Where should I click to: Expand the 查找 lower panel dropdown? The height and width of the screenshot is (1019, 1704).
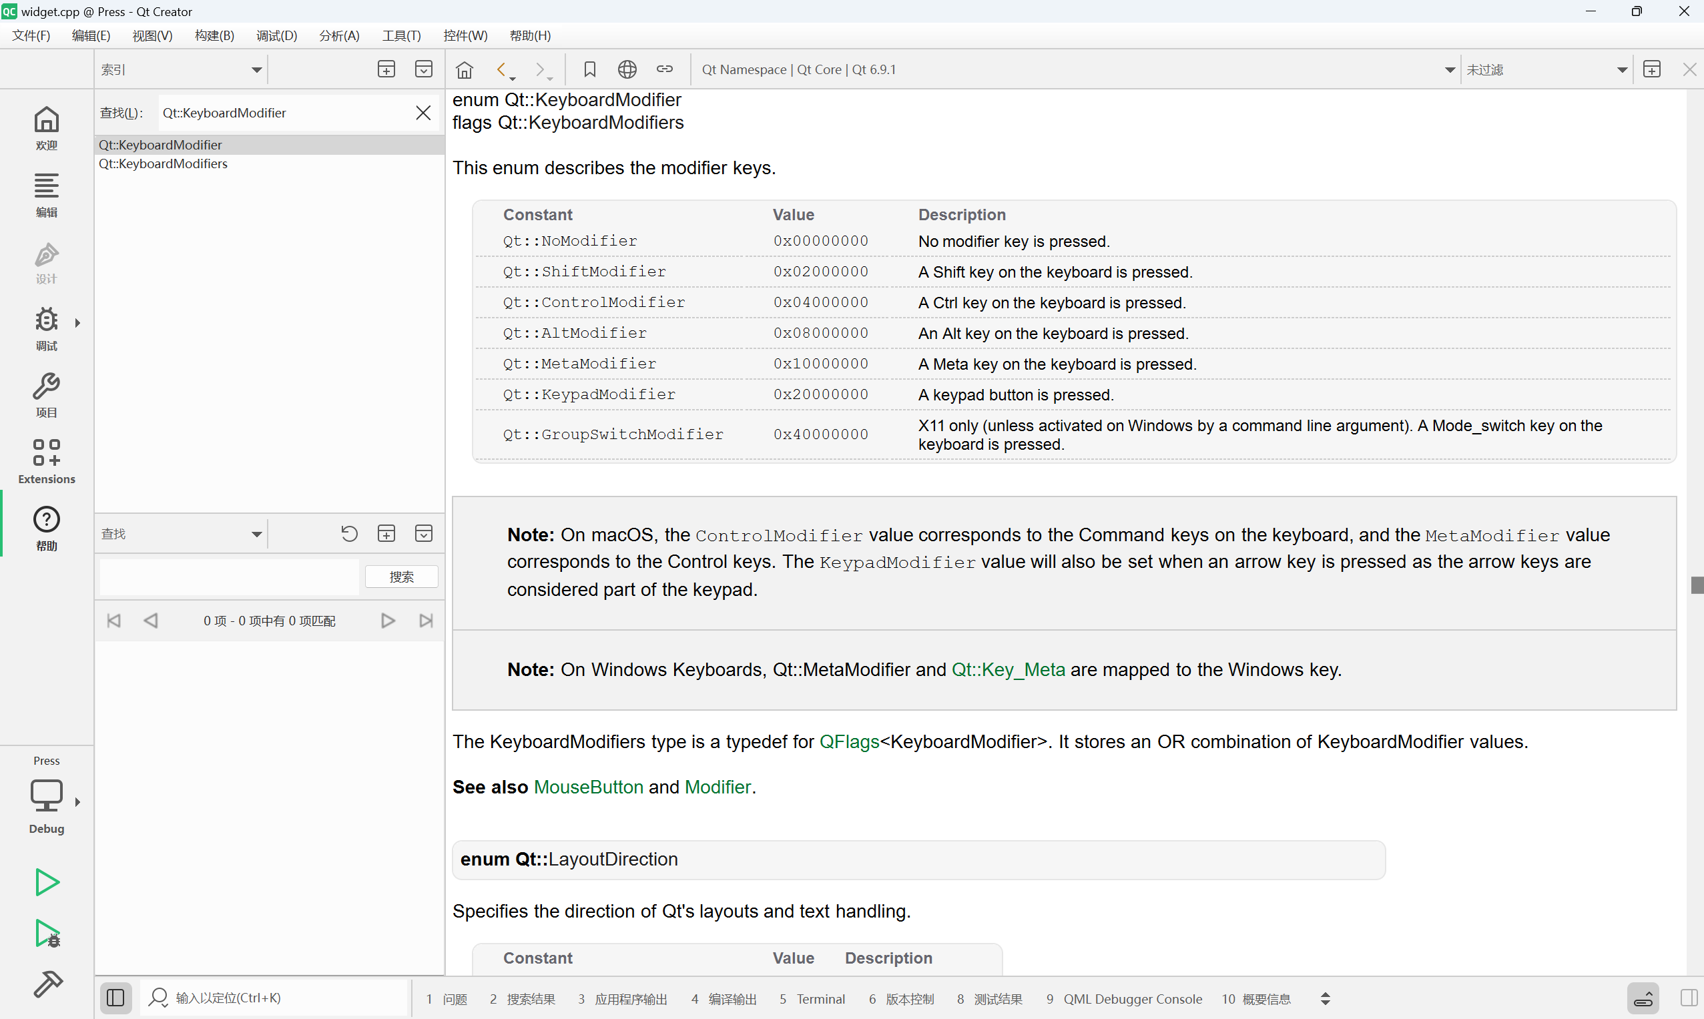click(x=256, y=534)
